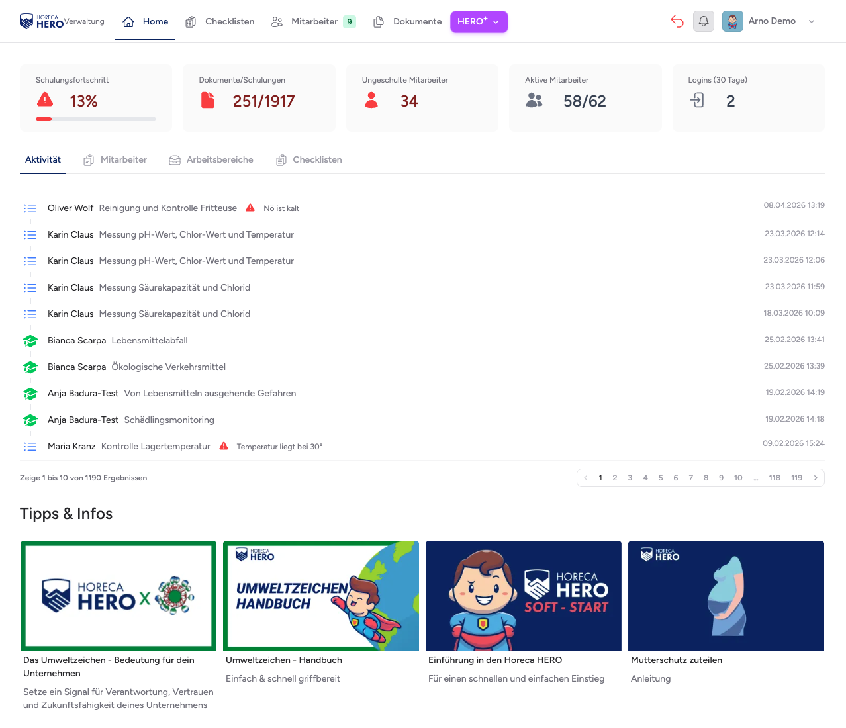
Task: Click list icon for Karin Claus 12:14 entry
Action: point(30,235)
